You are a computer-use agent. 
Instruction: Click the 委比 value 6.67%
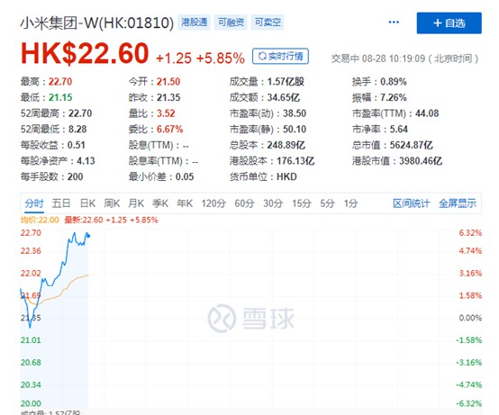coord(169,129)
